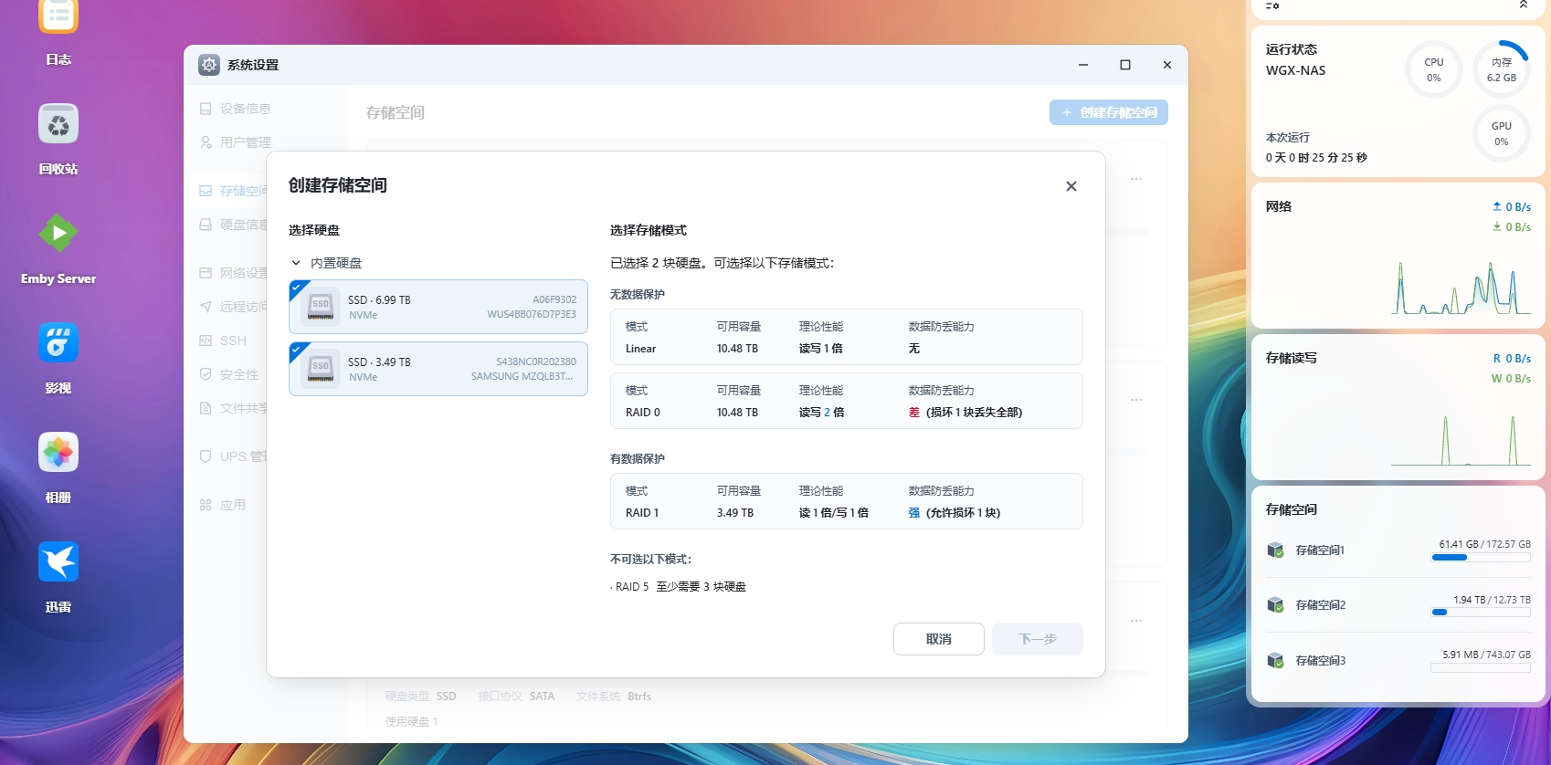Image resolution: width=1551 pixels, height=765 pixels.
Task: Click the 'RAID 5 至少需要 3 块硬盘' note
Action: (679, 587)
